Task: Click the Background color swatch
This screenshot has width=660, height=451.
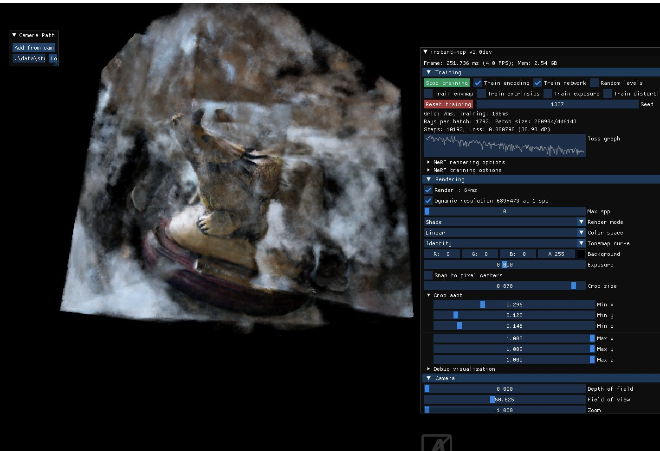Action: 581,254
